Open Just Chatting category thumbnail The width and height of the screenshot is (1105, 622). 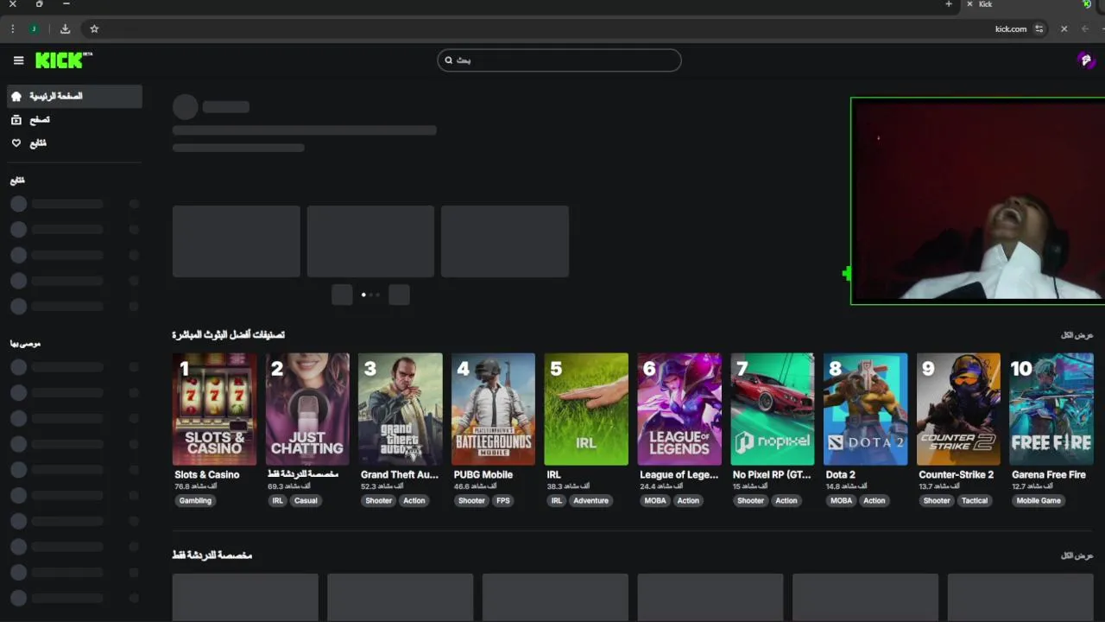[x=307, y=409]
